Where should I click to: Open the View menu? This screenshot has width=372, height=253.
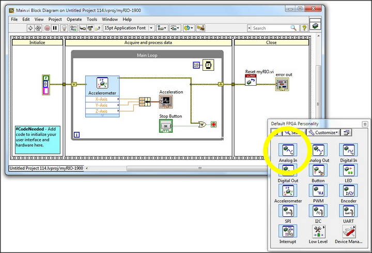(x=39, y=20)
